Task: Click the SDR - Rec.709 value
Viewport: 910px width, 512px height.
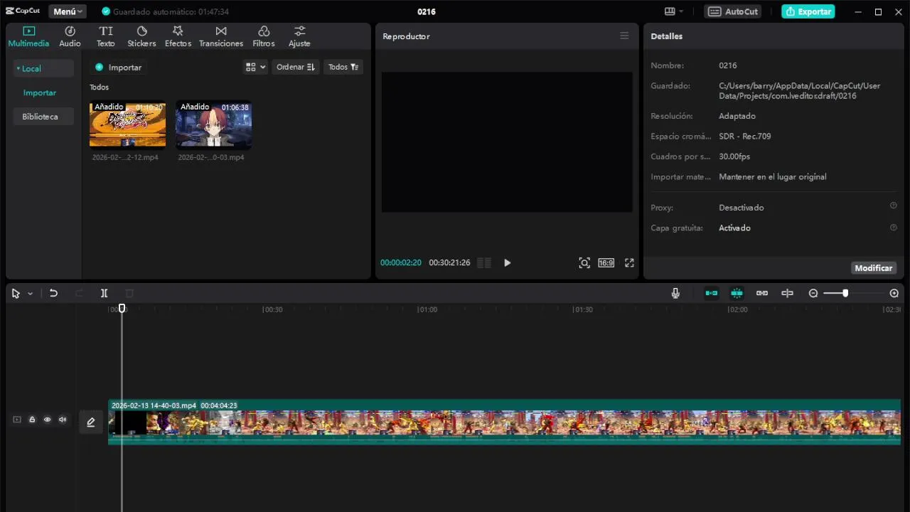Action: [744, 136]
